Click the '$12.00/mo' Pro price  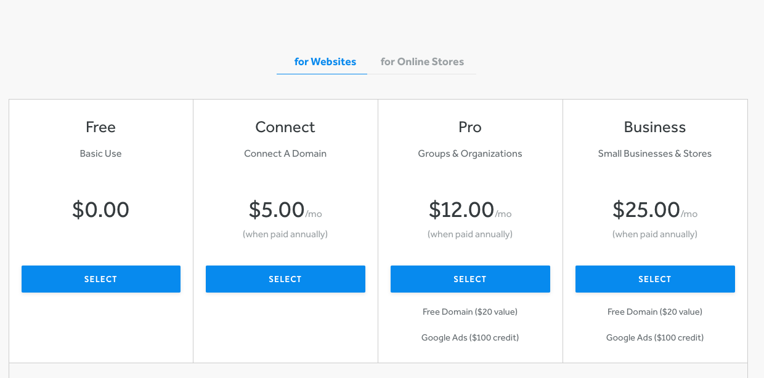pyautogui.click(x=470, y=210)
